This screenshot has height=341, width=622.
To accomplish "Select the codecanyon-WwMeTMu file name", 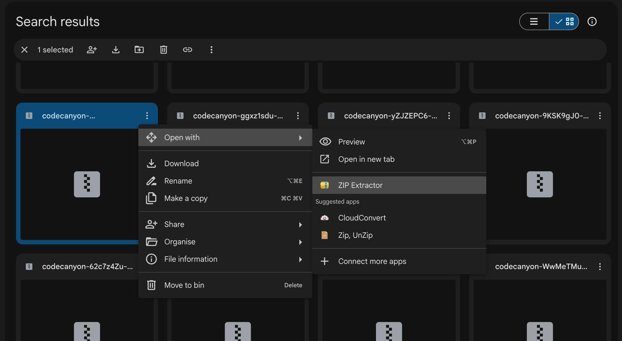I will click(541, 267).
